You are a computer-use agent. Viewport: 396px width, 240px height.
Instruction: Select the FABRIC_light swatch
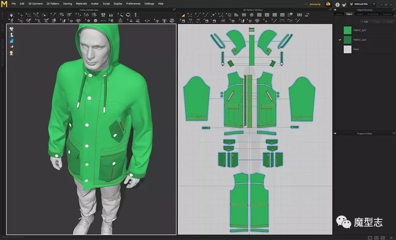348,30
